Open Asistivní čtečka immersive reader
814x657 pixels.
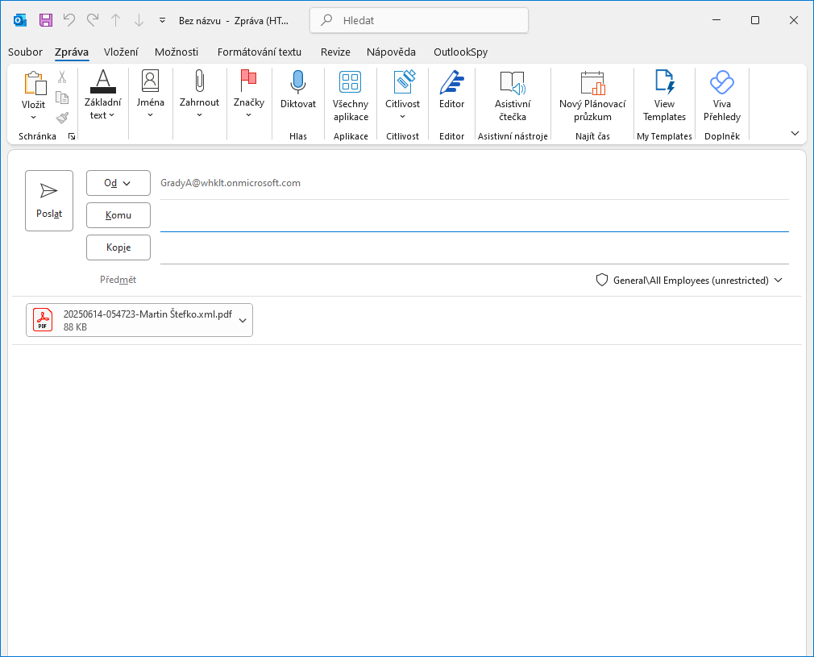(513, 96)
